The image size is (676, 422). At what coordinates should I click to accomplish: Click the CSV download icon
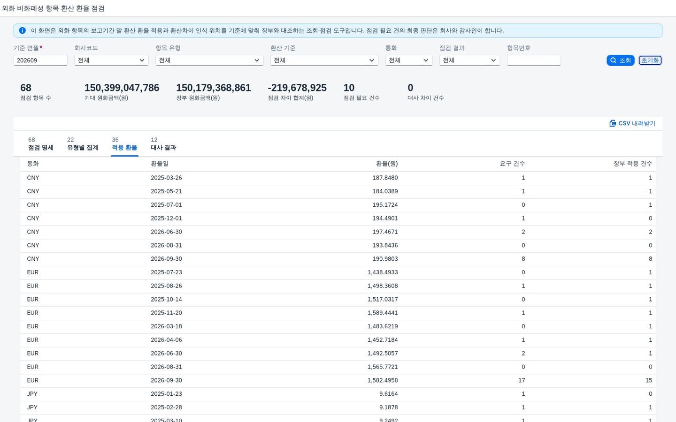pyautogui.click(x=613, y=123)
